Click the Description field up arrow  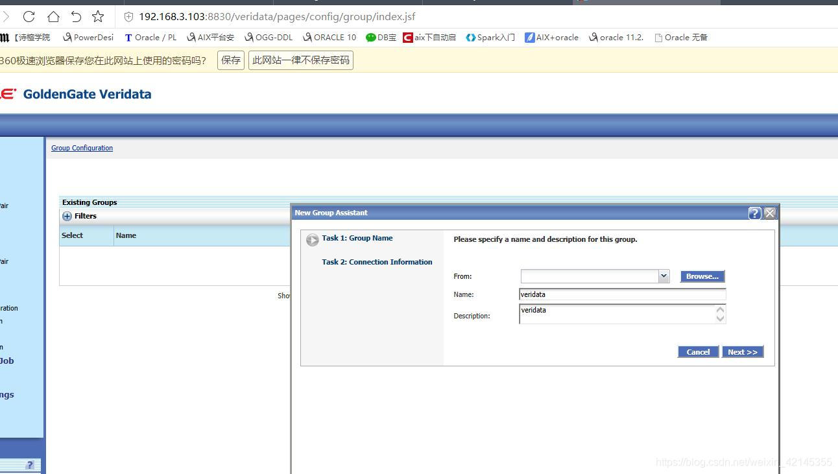tap(720, 310)
